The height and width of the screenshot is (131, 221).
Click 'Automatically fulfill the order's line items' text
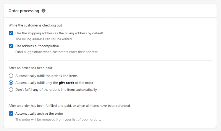46,76
